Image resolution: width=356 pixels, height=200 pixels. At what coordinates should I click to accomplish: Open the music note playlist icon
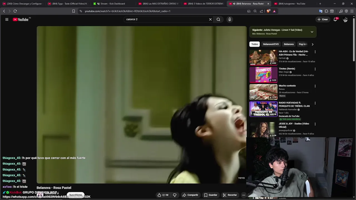341,11
